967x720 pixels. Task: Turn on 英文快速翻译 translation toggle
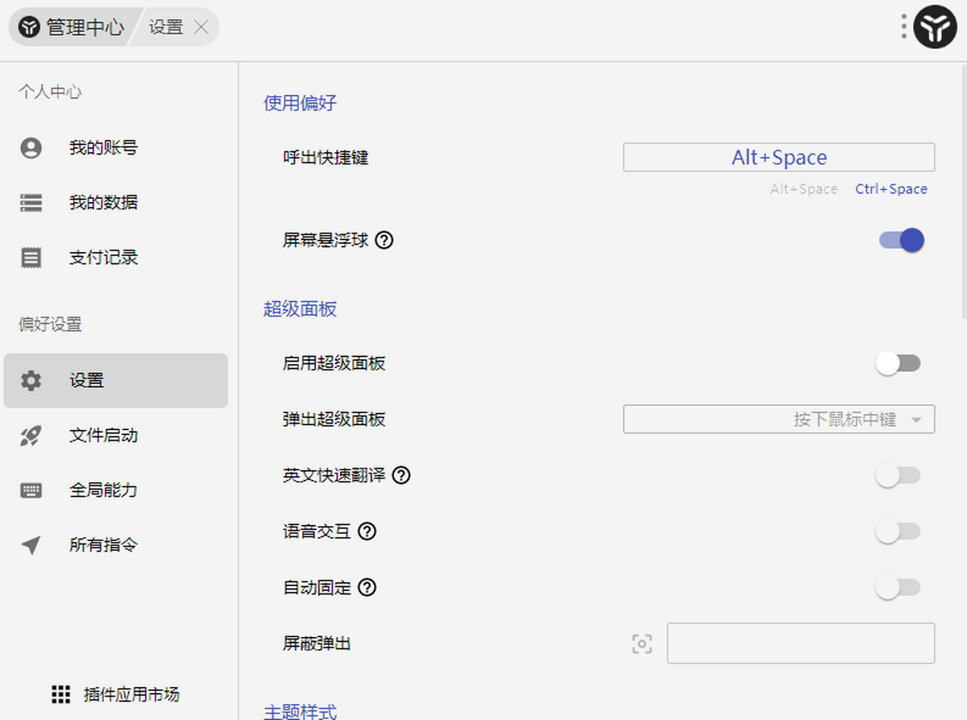coord(899,475)
